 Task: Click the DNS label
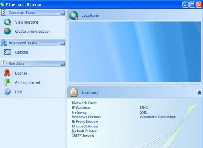click(x=144, y=107)
